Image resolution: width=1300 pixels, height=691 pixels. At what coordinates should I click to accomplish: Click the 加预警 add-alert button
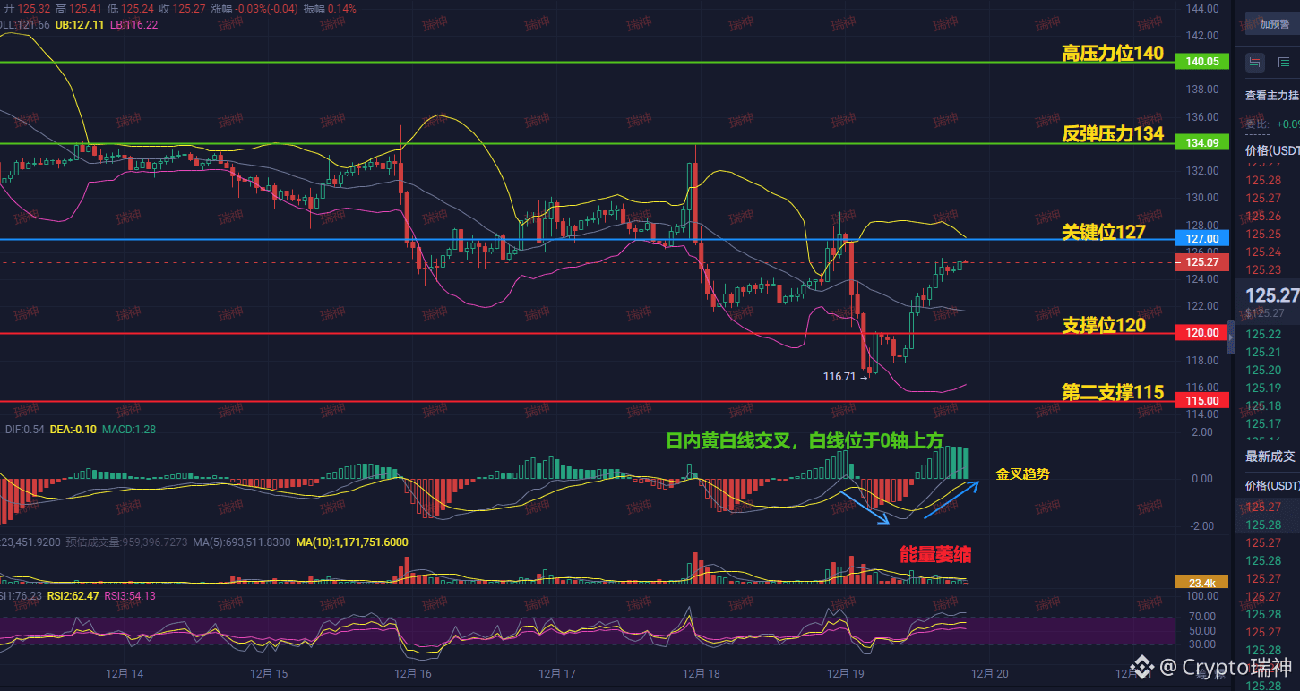point(1273,24)
